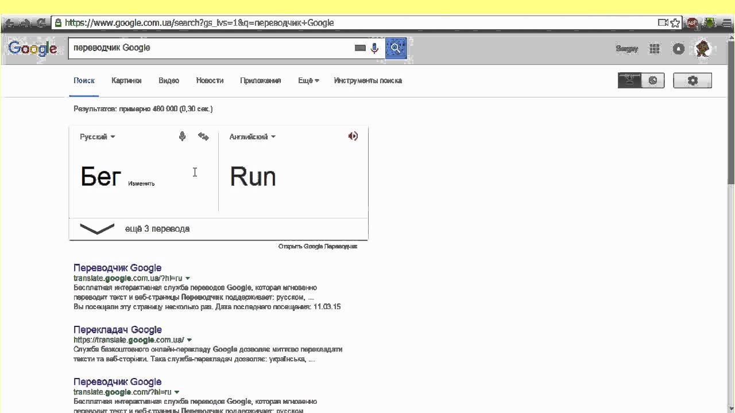Expand arrow next to https://translate.google.com.ua/
Image resolution: width=735 pixels, height=413 pixels.
pos(189,340)
